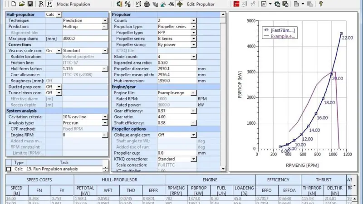This screenshot has width=363, height=204.
Task: Select the propeller edit Propulsor icon
Action: (x=180, y=4)
